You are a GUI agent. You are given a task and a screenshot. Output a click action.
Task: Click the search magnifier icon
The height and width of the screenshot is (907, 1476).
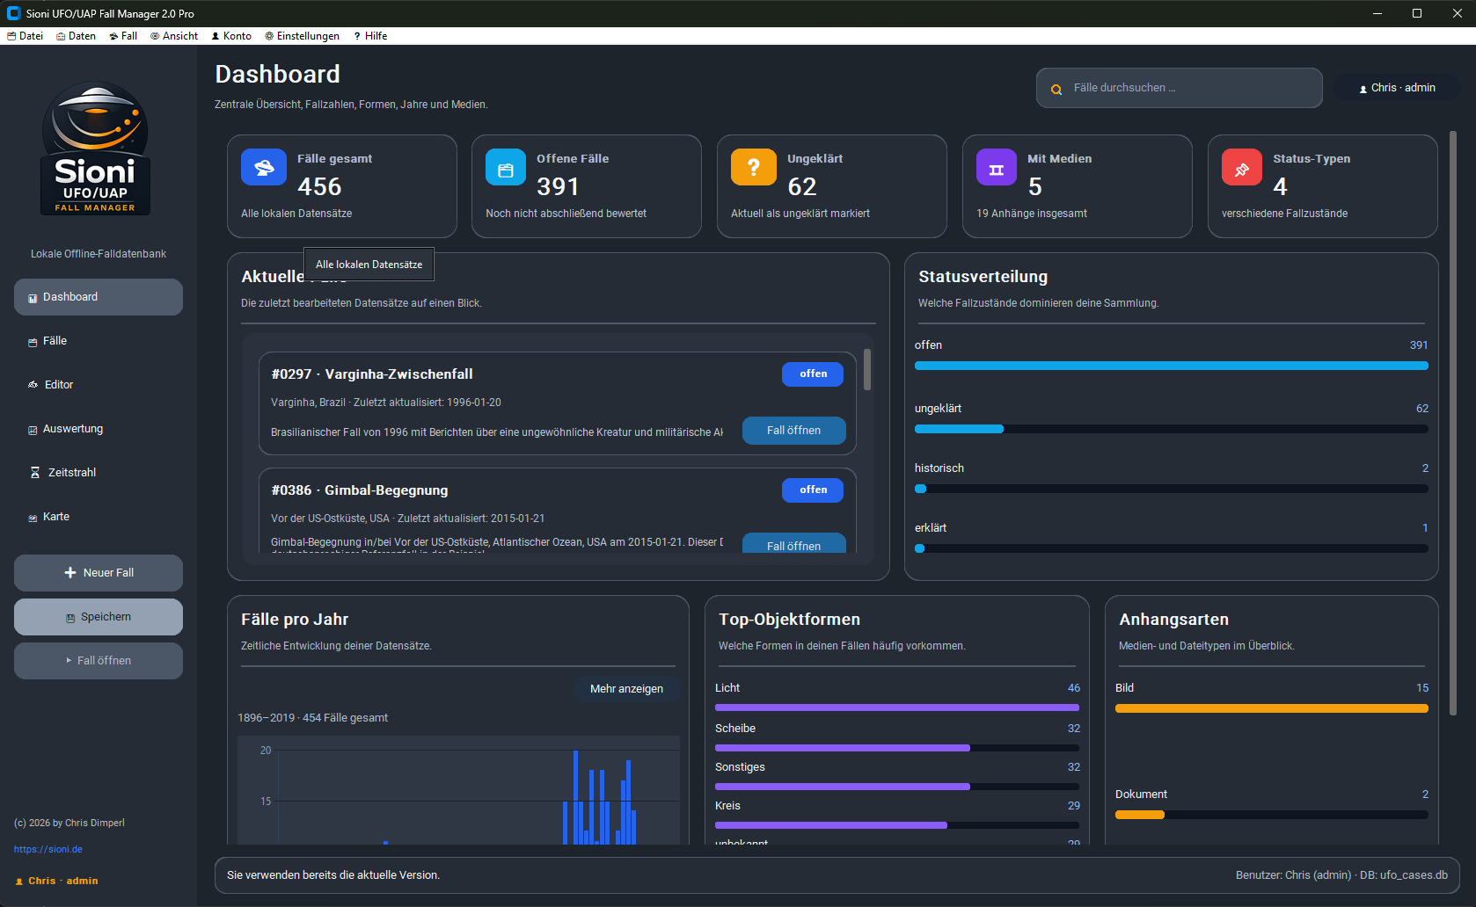[1056, 89]
